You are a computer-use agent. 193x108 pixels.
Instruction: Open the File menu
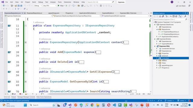[x=7, y=2]
